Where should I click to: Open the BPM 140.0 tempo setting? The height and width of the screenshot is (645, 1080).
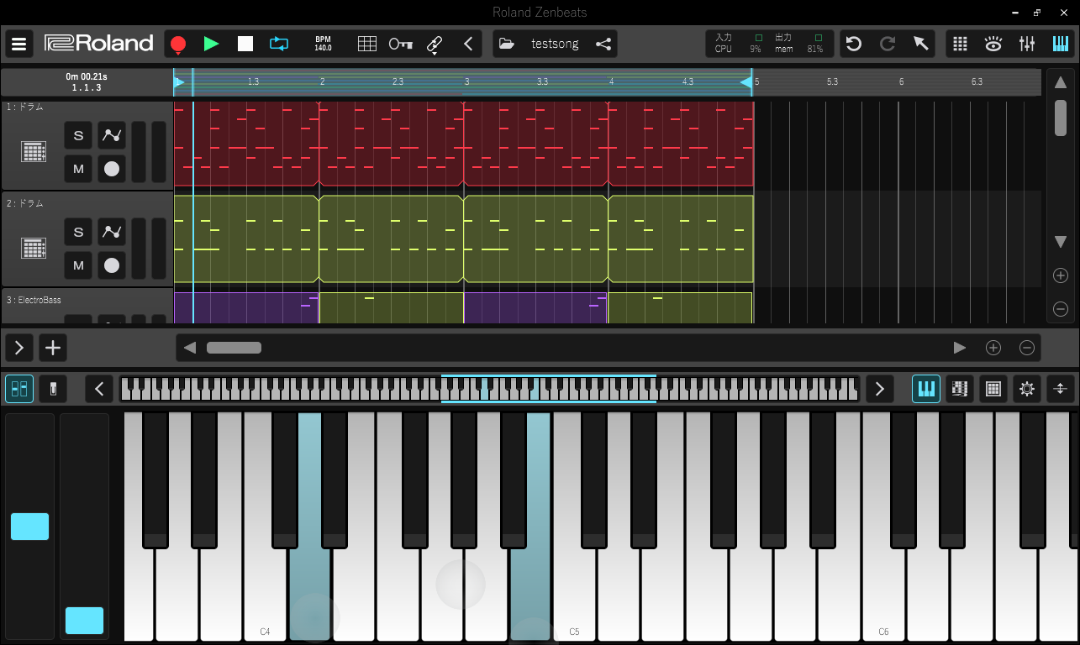(x=323, y=44)
